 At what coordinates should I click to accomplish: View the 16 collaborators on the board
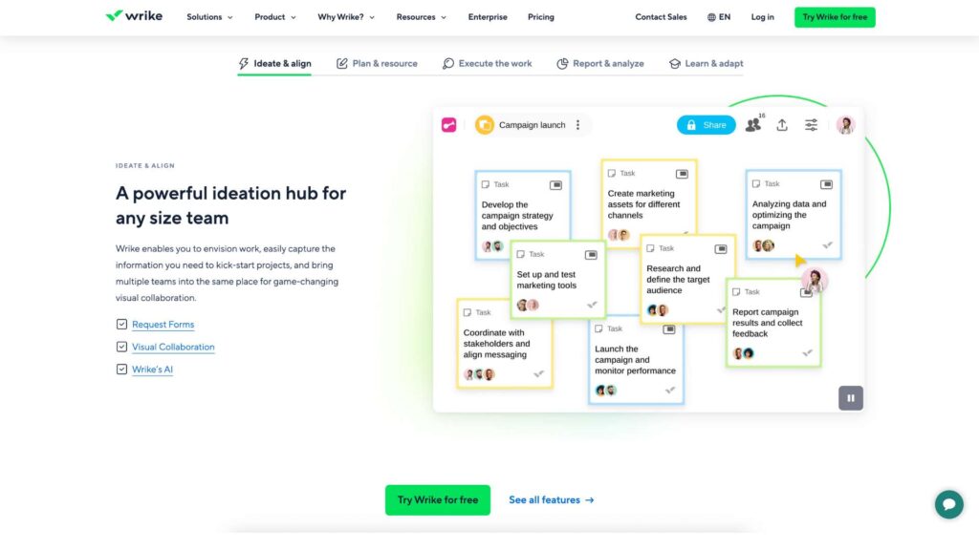point(753,124)
